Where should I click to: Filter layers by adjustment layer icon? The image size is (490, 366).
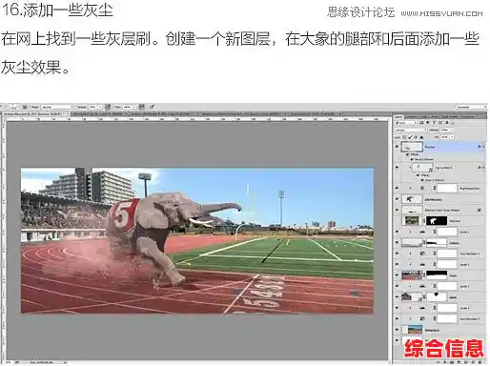428,123
